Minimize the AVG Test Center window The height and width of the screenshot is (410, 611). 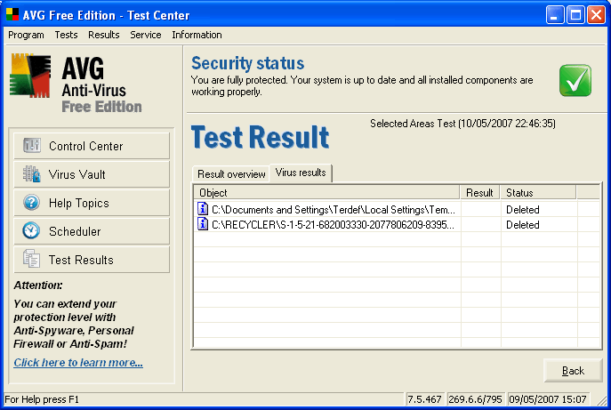554,15
